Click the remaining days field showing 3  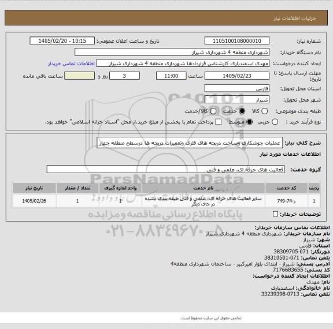point(124,76)
